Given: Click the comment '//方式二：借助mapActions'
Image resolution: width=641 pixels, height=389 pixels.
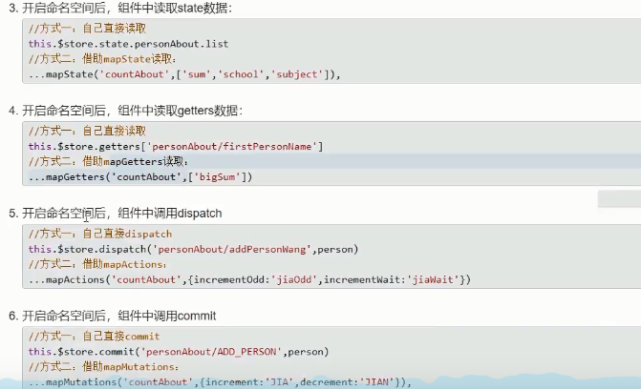Looking at the screenshot, I should click(97, 264).
